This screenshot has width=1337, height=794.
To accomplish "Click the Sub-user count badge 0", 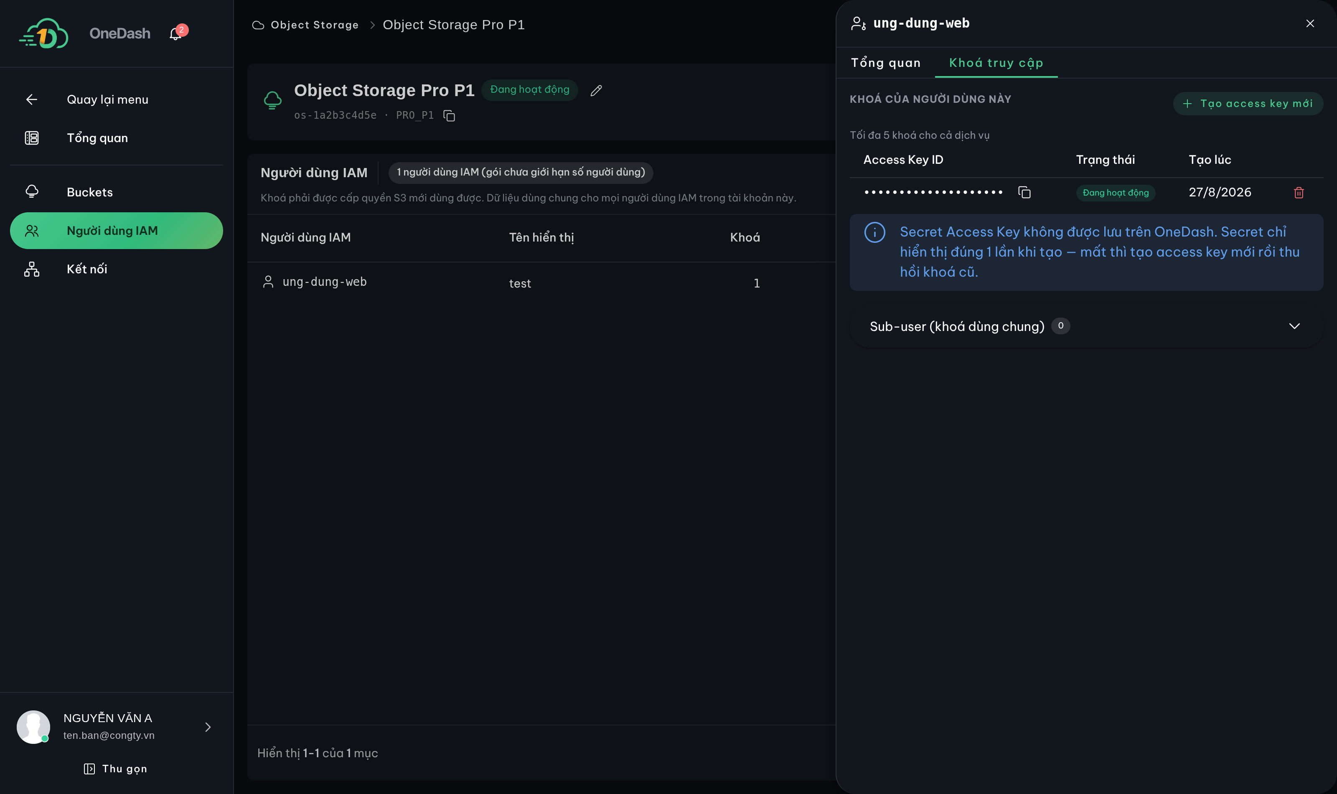I will 1060,326.
